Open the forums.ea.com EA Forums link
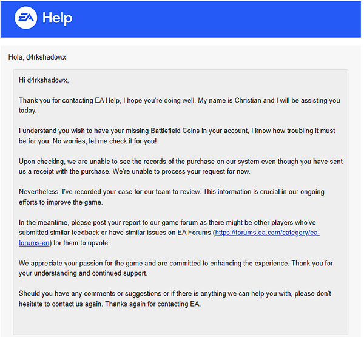This screenshot has height=337, width=364. [267, 233]
